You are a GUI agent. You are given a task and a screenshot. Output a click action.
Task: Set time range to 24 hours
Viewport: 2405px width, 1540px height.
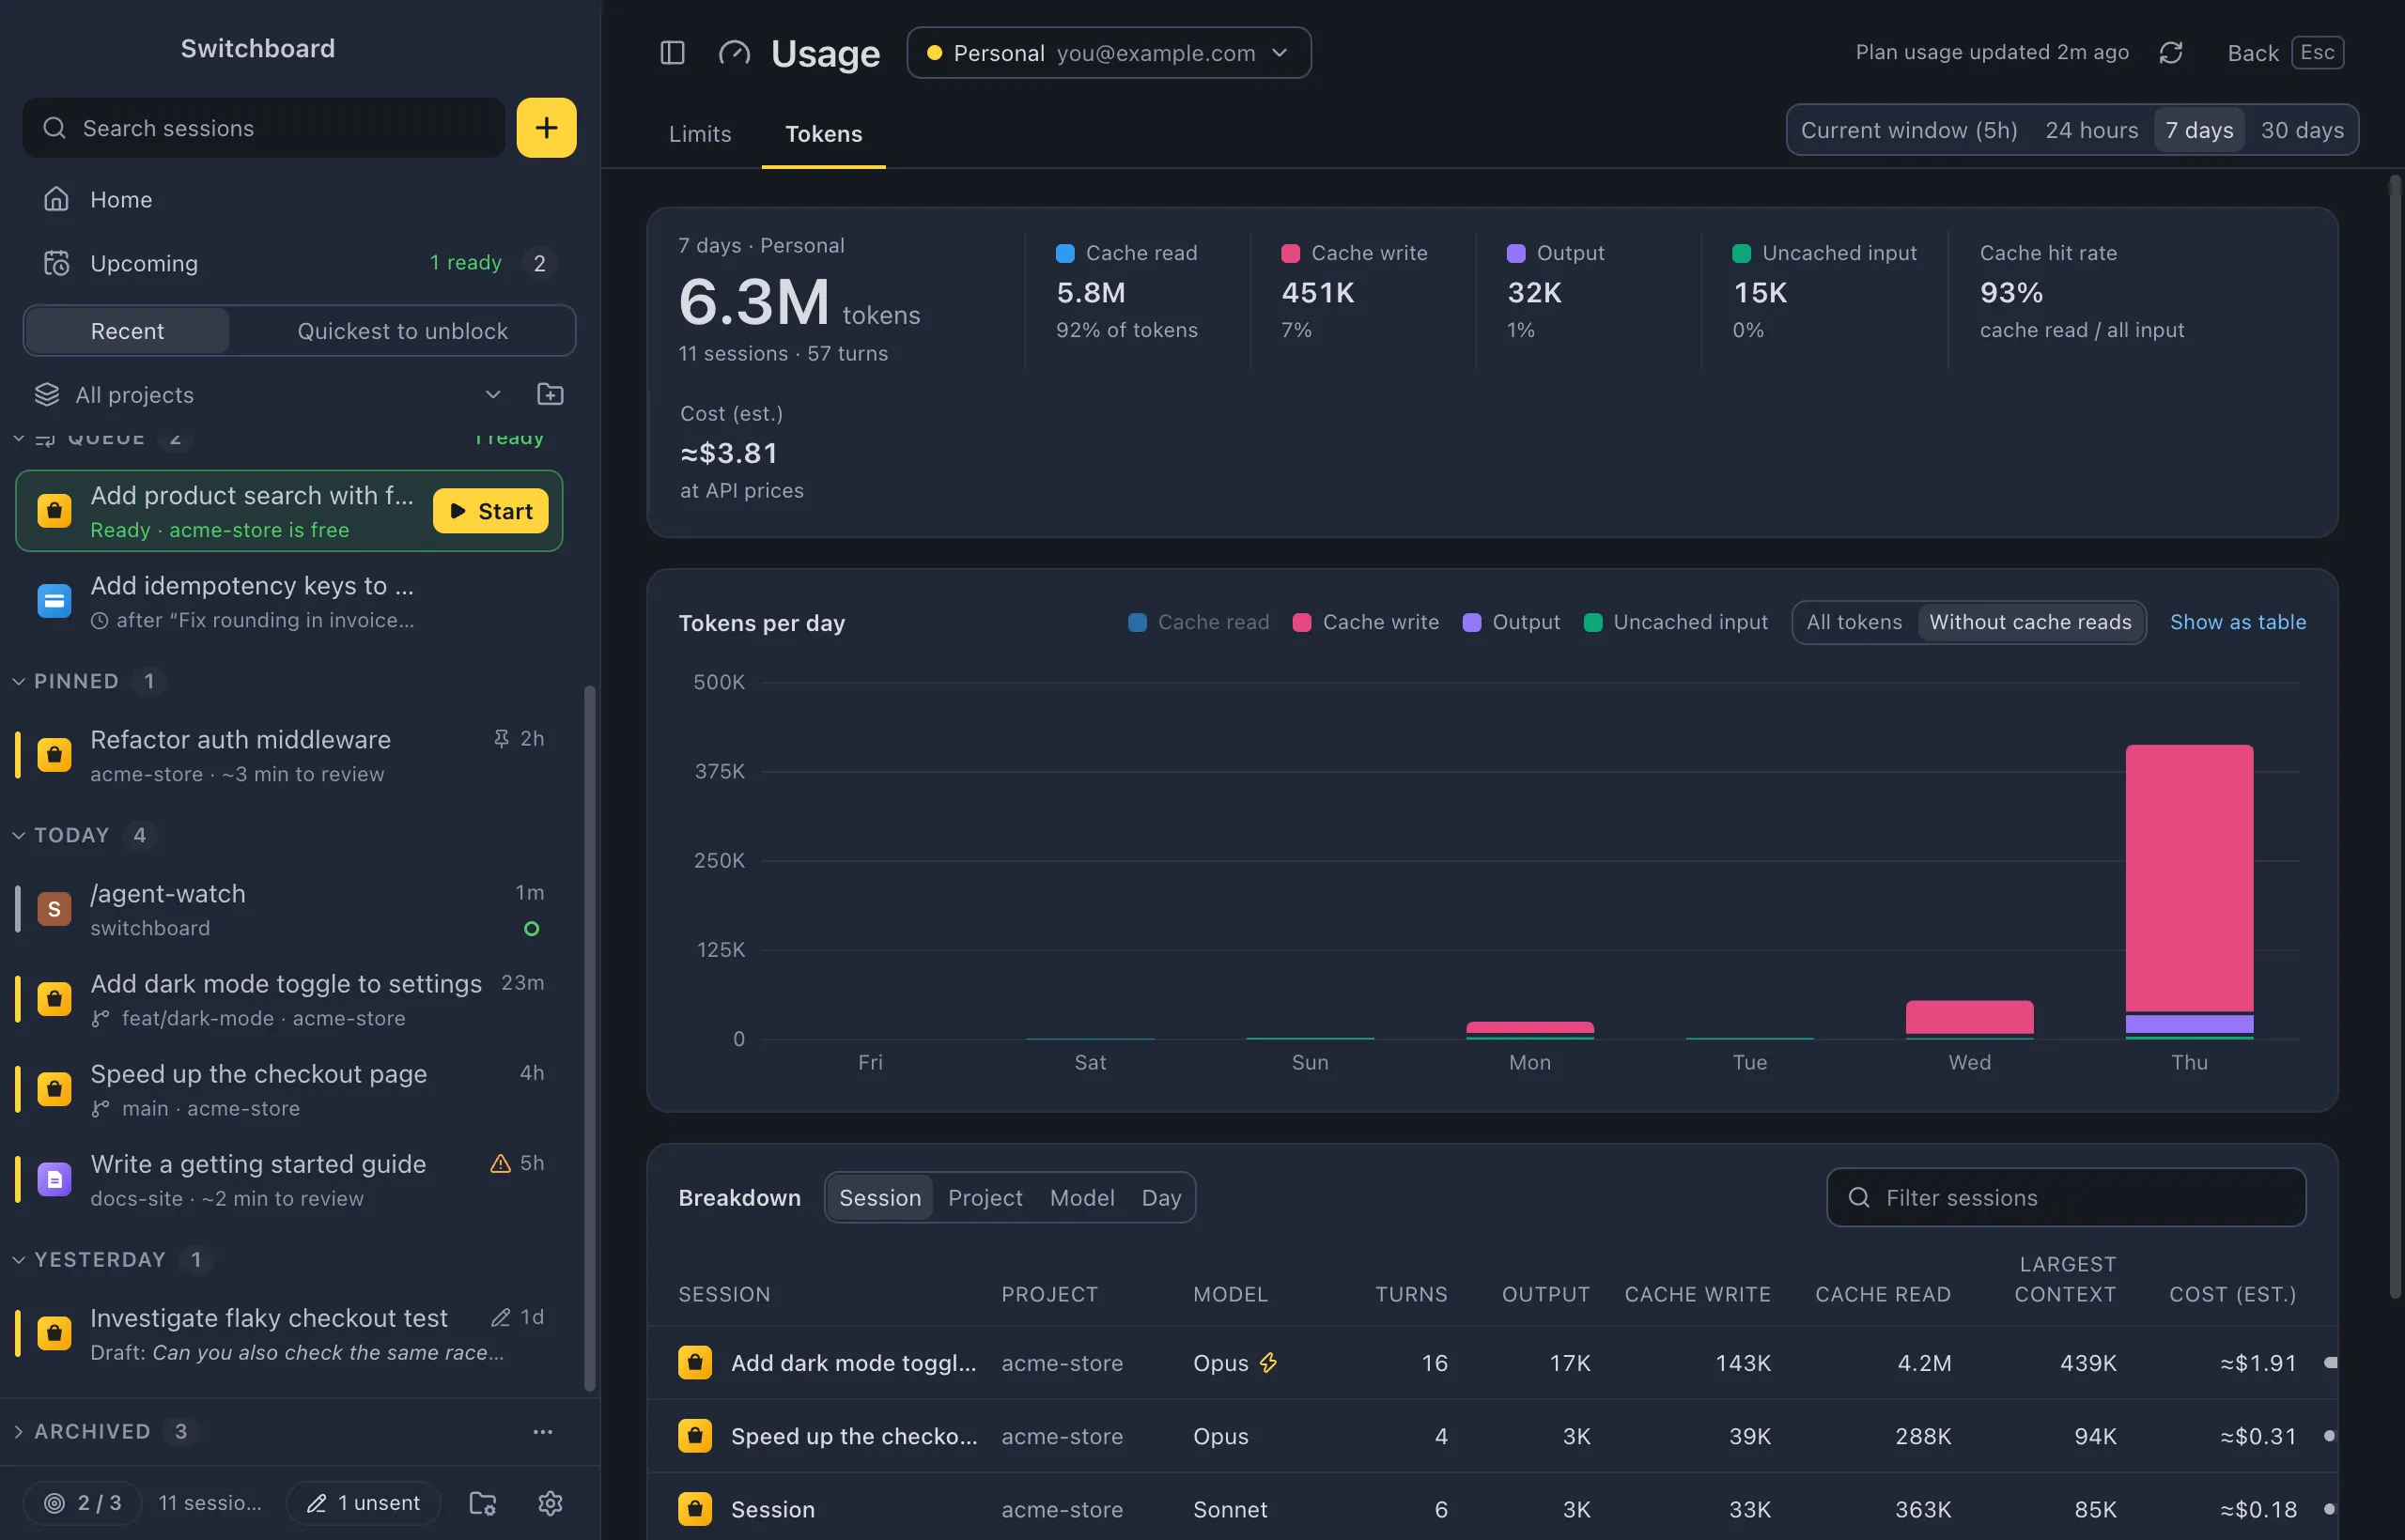[2091, 130]
